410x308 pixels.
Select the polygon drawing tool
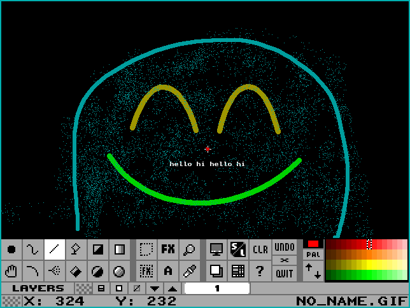click(76, 249)
